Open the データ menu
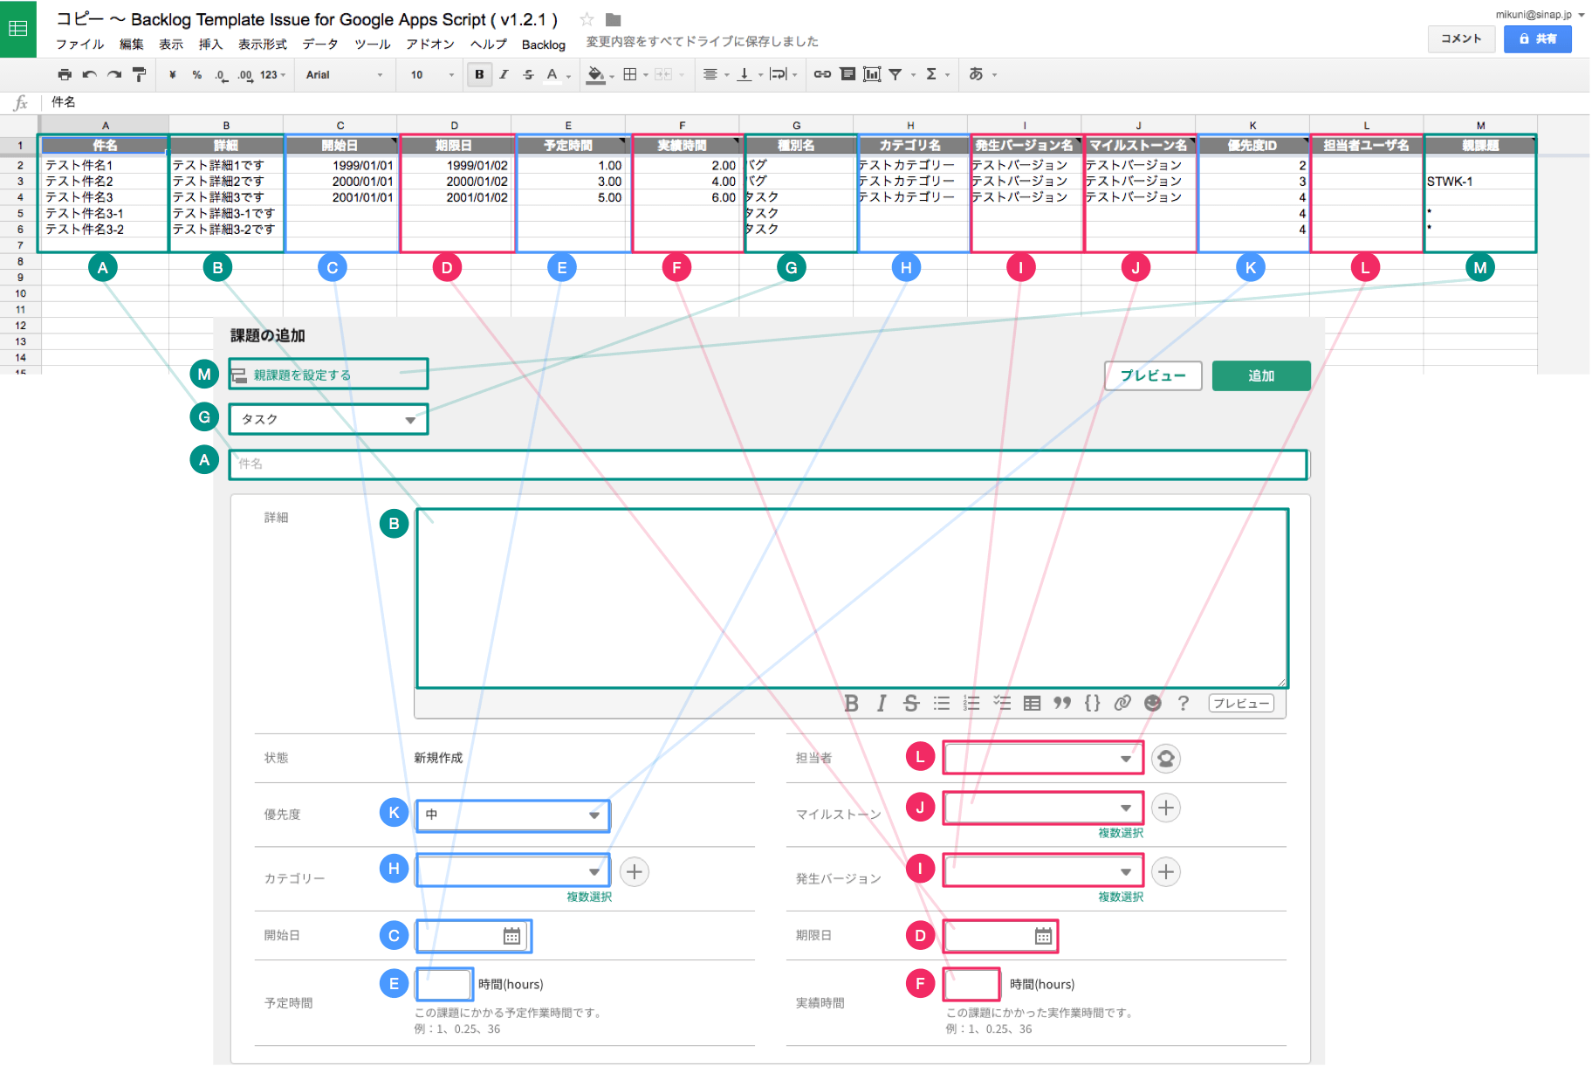This screenshot has height=1066, width=1592. [320, 44]
